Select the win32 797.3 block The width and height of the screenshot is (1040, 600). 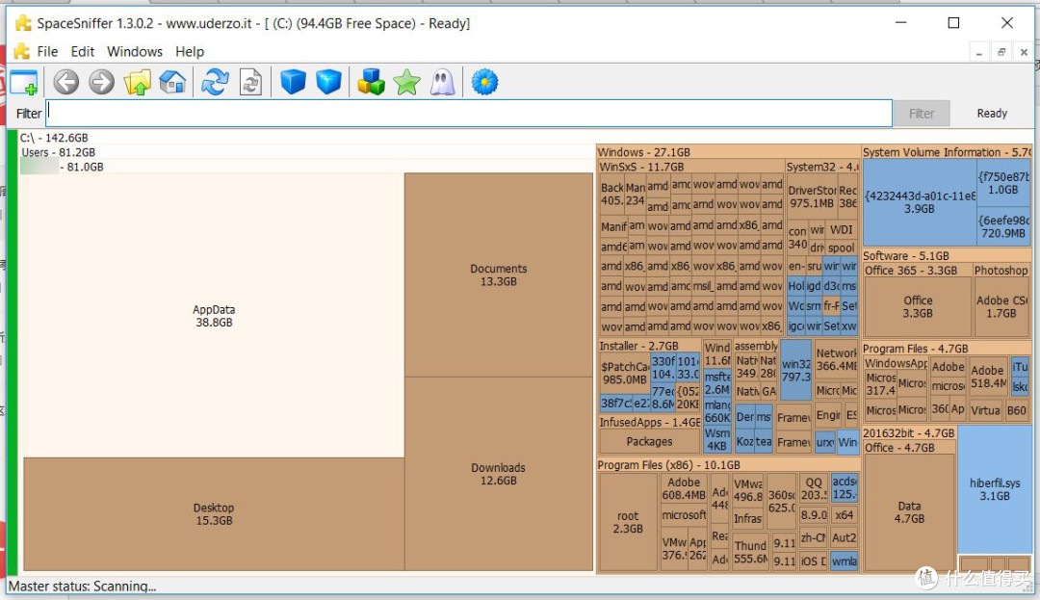(796, 371)
